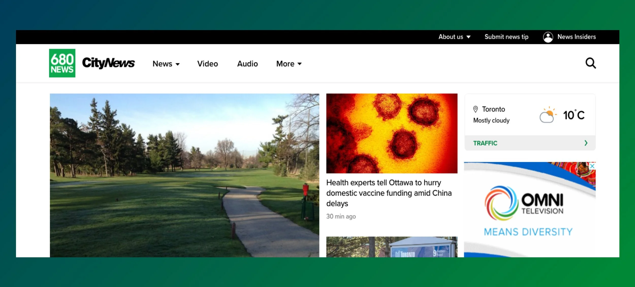Expand the More navigation dropdown

pos(289,64)
